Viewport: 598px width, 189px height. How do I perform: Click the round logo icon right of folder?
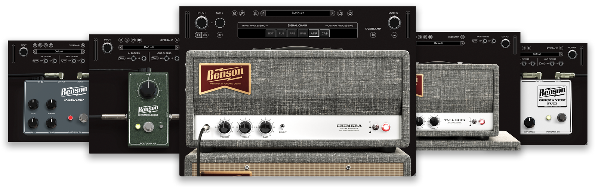[x=350, y=13]
